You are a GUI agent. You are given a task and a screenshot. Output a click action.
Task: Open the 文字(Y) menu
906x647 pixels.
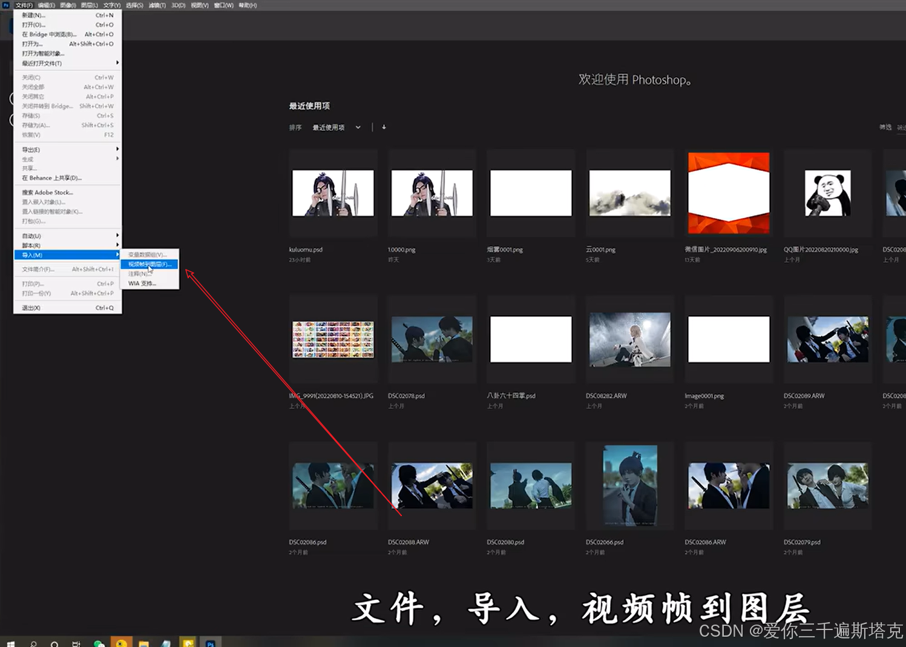point(112,5)
